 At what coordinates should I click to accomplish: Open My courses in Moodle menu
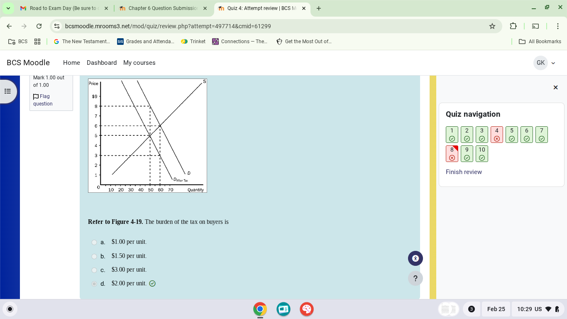(x=139, y=63)
